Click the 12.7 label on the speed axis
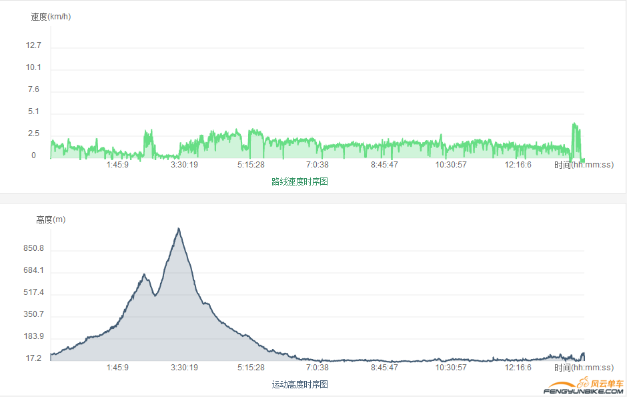Screen dimensions: 627x397 [x=33, y=45]
